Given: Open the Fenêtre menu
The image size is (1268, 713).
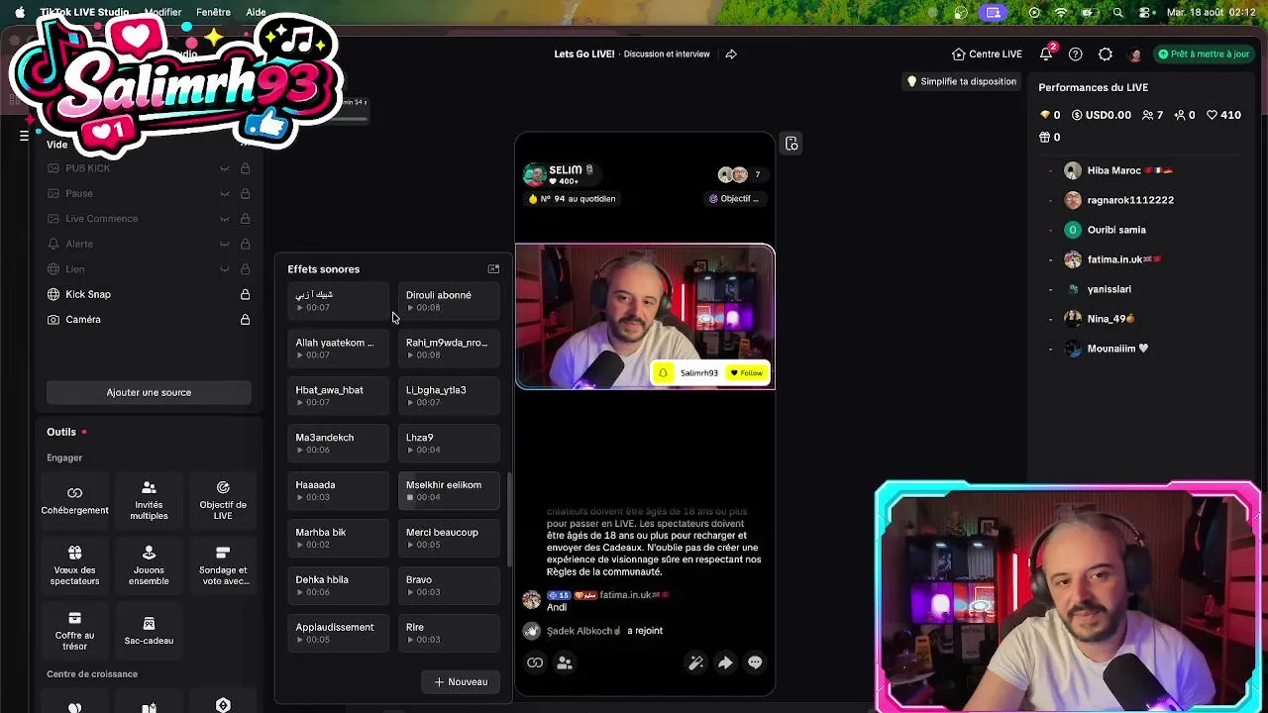Looking at the screenshot, I should (x=213, y=12).
